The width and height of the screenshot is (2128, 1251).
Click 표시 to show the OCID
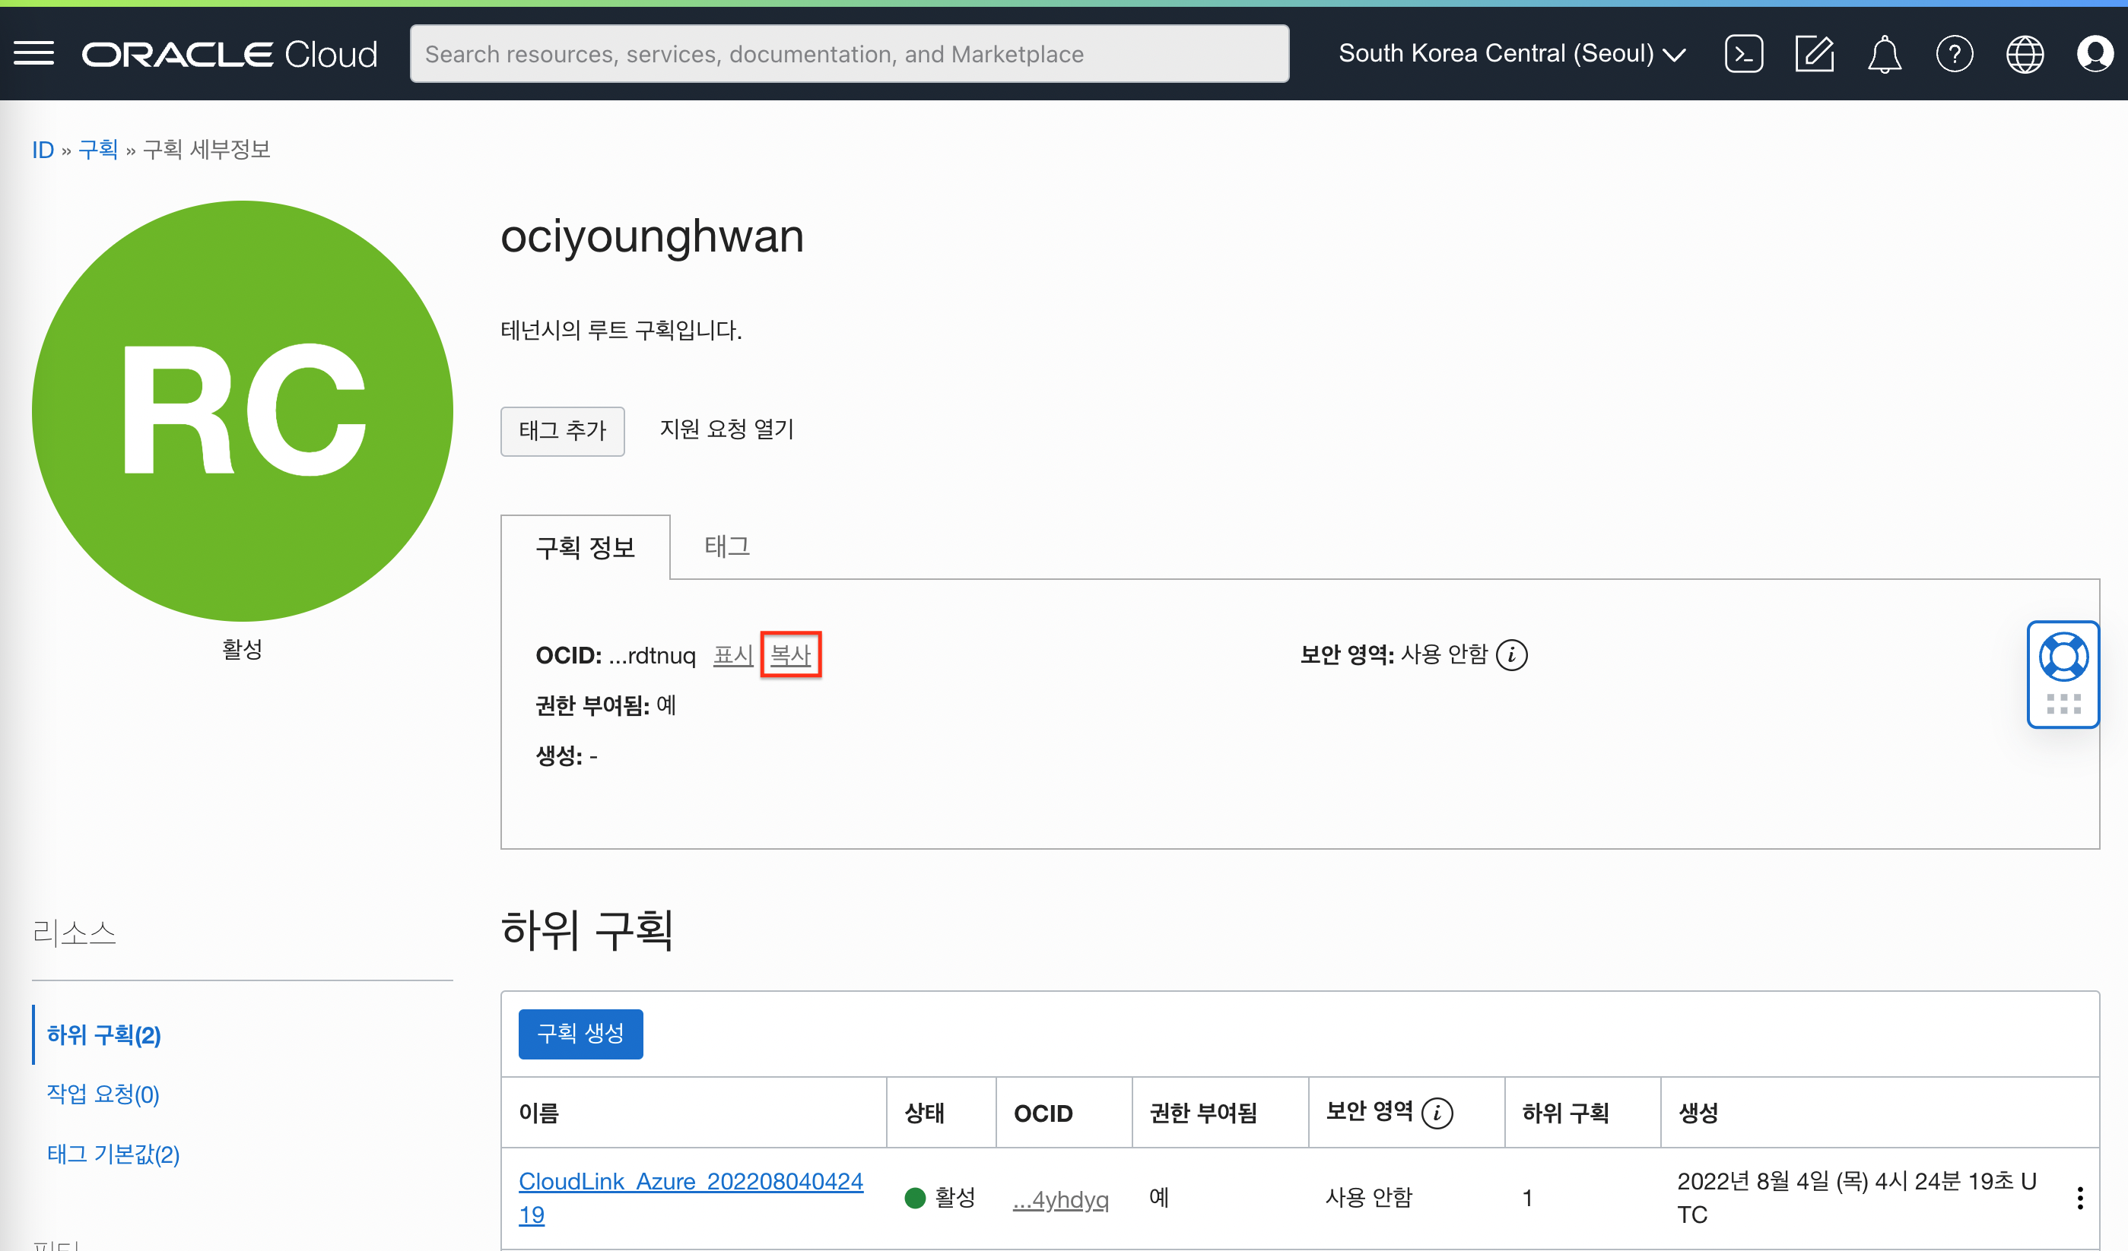pyautogui.click(x=733, y=655)
